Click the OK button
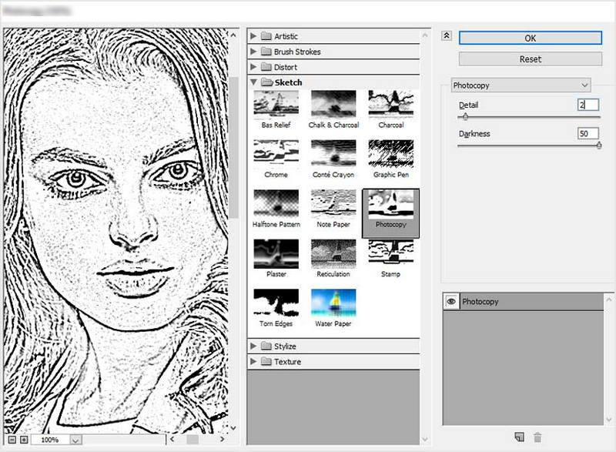Viewport: 616px width, 452px height. point(531,38)
